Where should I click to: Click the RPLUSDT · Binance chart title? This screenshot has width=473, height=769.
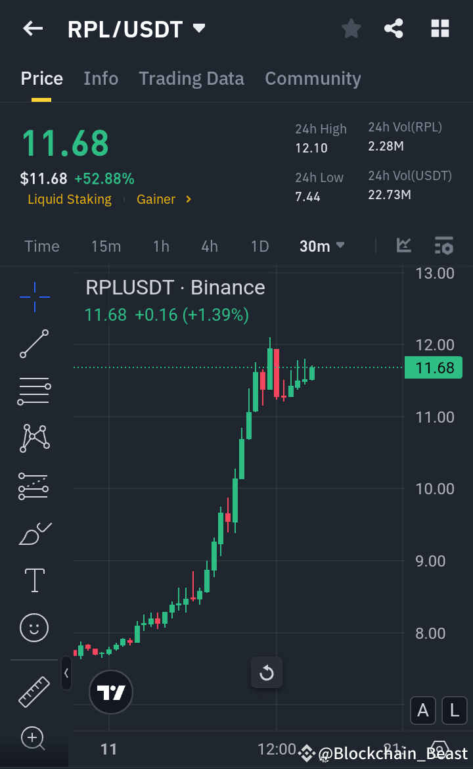175,287
